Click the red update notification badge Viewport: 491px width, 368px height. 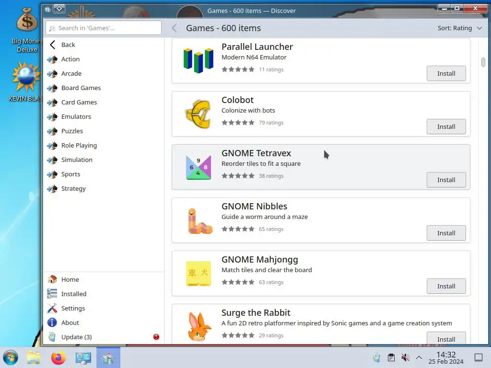(x=156, y=337)
